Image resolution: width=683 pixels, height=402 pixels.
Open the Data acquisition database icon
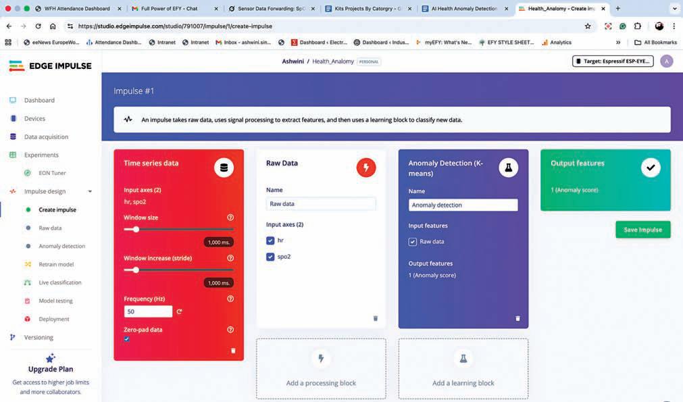pos(13,136)
